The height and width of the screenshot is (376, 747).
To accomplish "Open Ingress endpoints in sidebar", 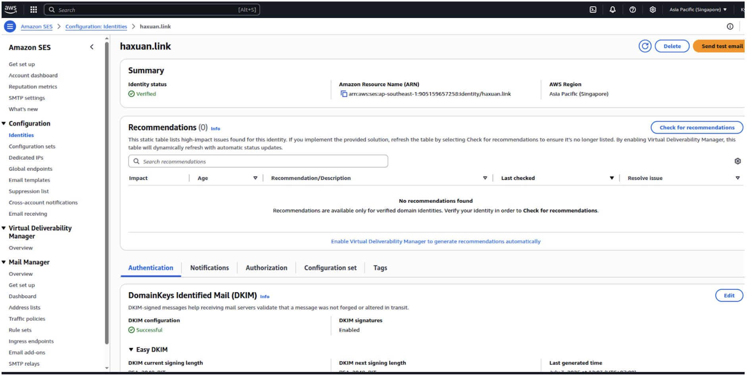I will tap(31, 341).
